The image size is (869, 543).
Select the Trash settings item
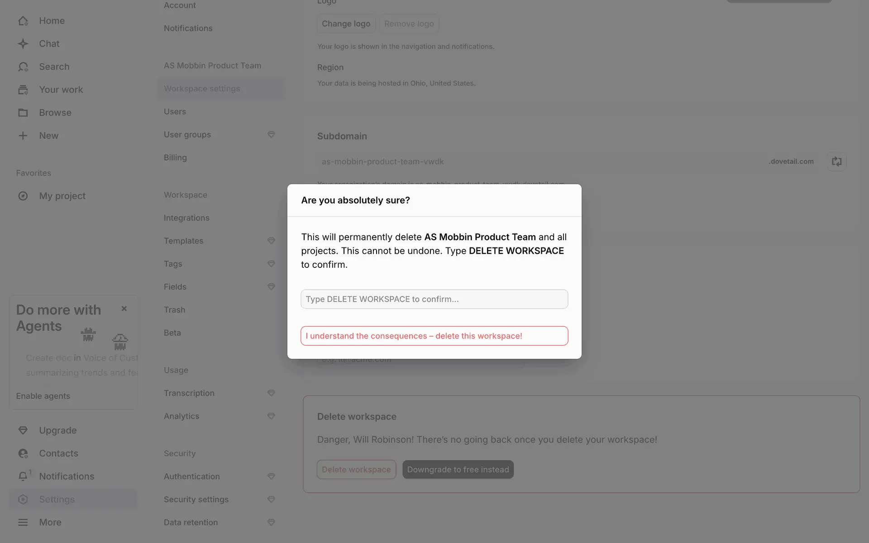click(x=174, y=310)
